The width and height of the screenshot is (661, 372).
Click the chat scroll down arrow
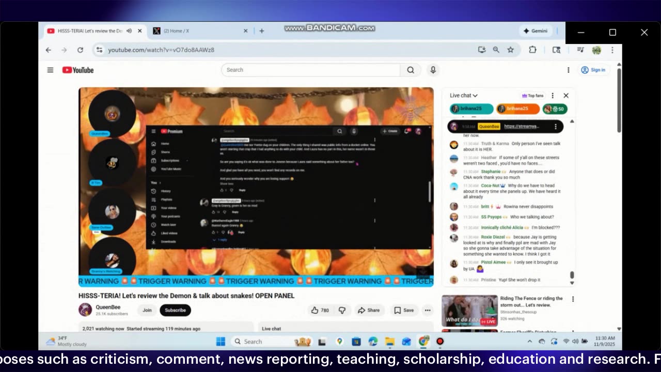click(572, 283)
